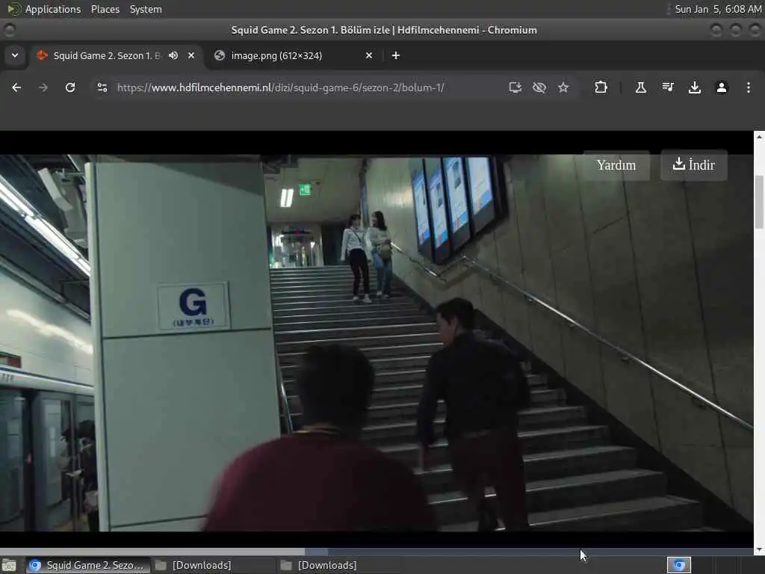Click the show desktop icon in taskbar
The height and width of the screenshot is (574, 765).
9,565
